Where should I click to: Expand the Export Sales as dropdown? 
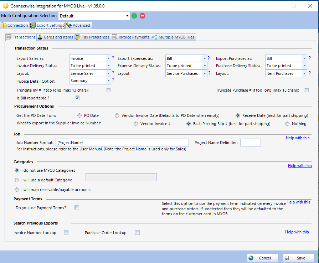(x=108, y=58)
